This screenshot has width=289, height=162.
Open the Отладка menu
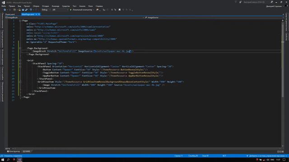pyautogui.click(x=46, y=6)
